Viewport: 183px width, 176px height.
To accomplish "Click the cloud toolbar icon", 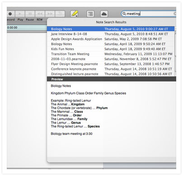I will pos(104,14).
